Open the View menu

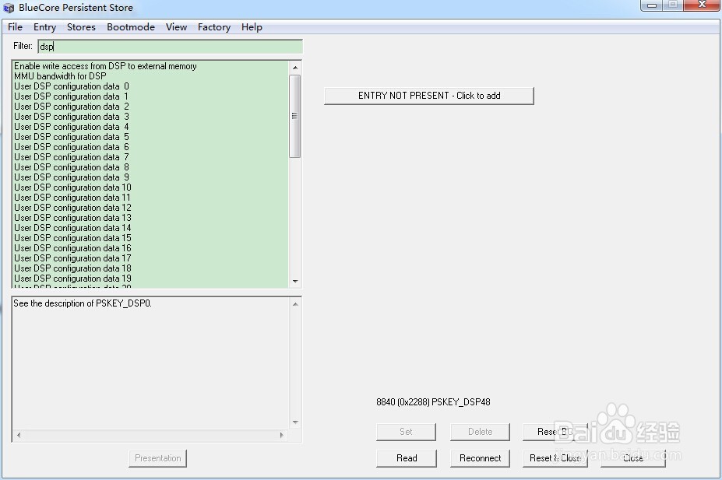point(176,27)
